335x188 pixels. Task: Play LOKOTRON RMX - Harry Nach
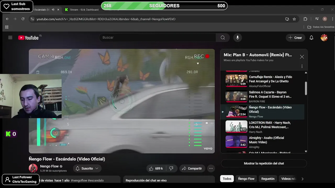point(262,127)
